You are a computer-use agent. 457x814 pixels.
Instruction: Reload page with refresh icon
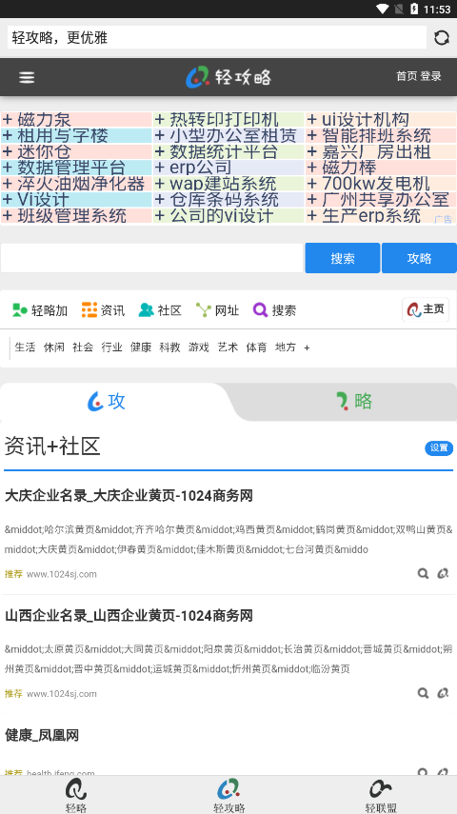(442, 37)
